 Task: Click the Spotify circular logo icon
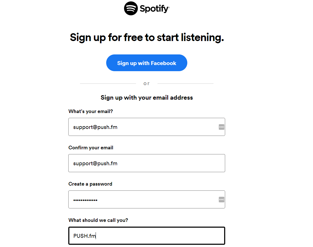[x=131, y=8]
